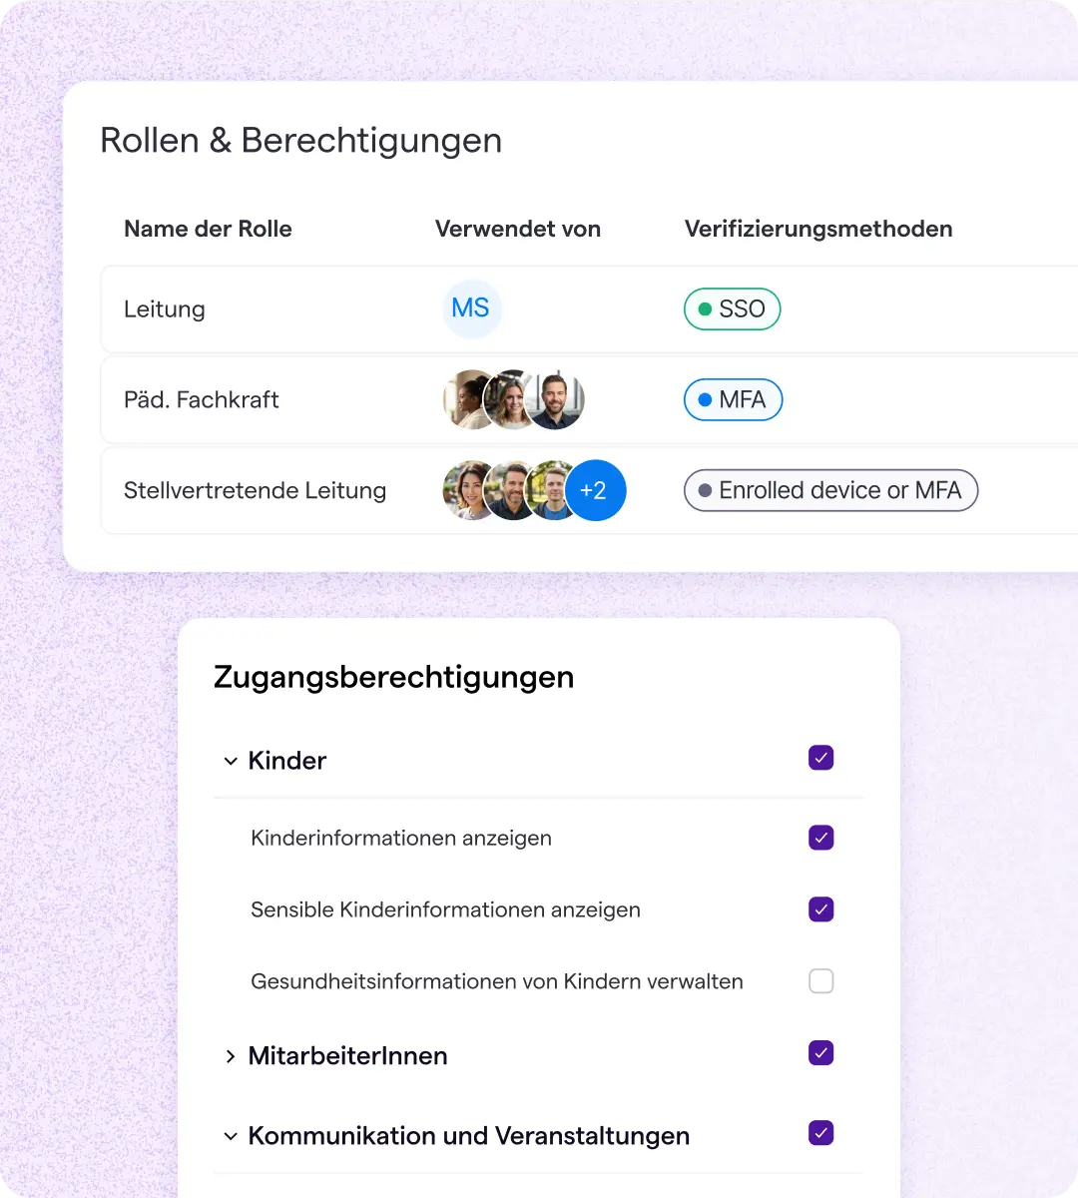Select the Stellvertretende Leitung role name
The image size is (1078, 1198).
[255, 490]
